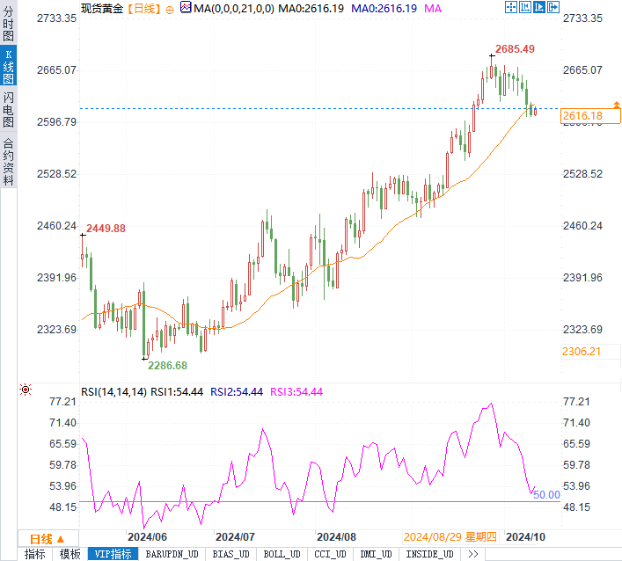Open the 日线 period dropdown at bottom left
The image size is (622, 561).
46,538
